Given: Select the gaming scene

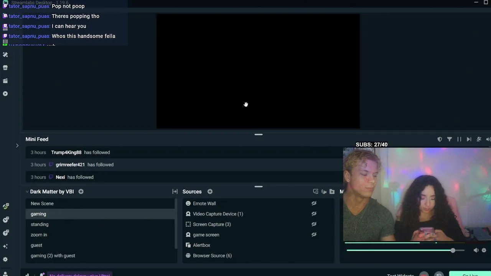Looking at the screenshot, I should [100, 214].
